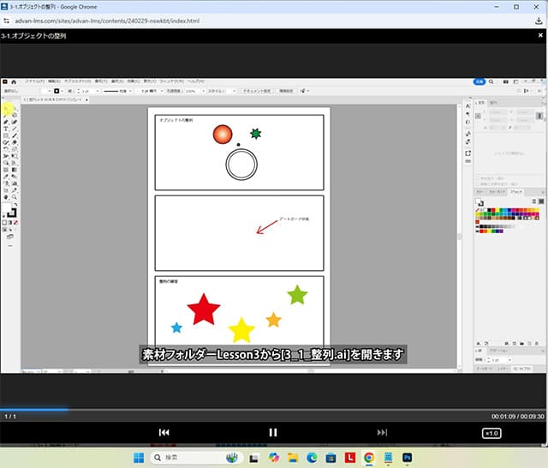Screen dimensions: 548x468
Task: Change playback speed with x1.0 button
Action: [491, 433]
